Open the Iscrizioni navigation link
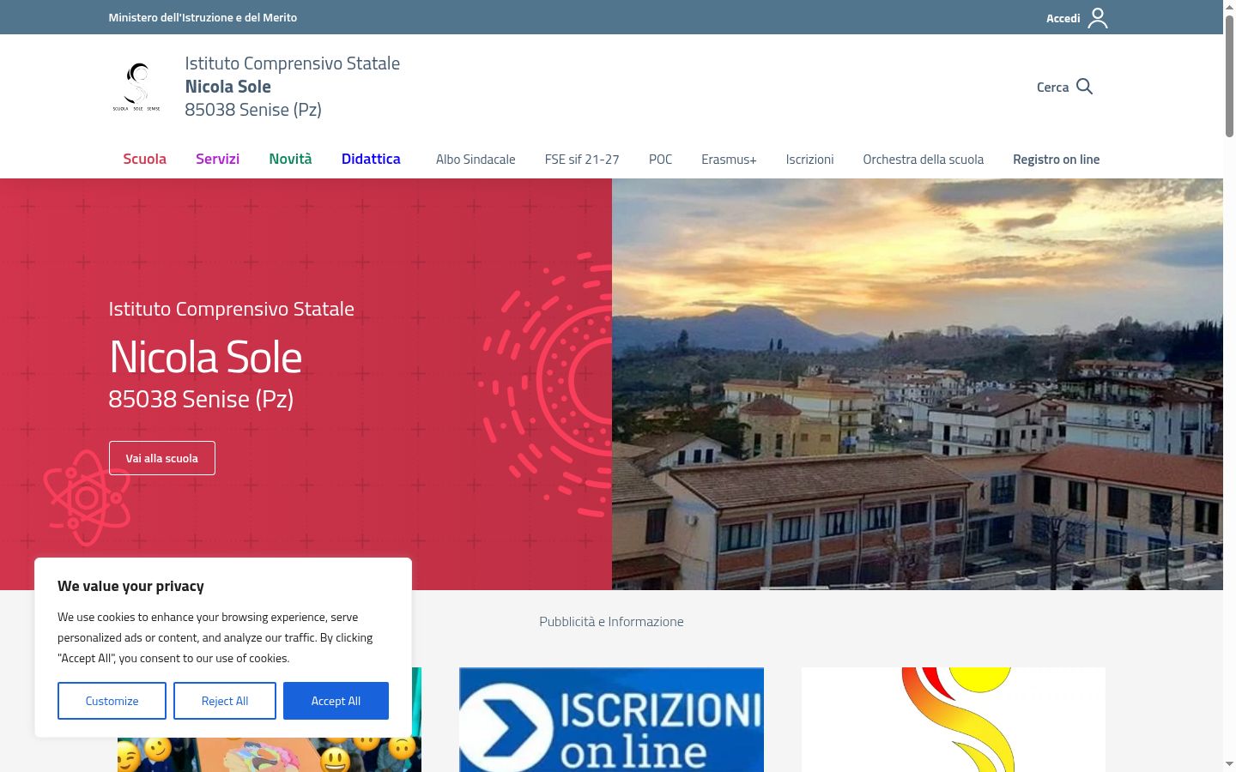 tap(809, 160)
